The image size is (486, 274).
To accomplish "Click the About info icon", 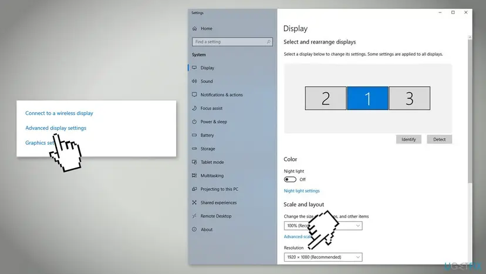I will pos(194,229).
